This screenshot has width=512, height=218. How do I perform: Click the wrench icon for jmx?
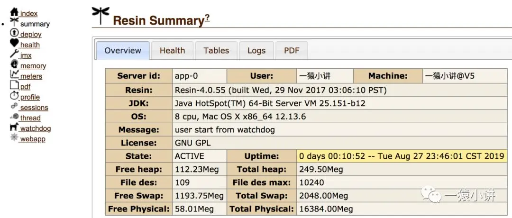[x=14, y=54]
